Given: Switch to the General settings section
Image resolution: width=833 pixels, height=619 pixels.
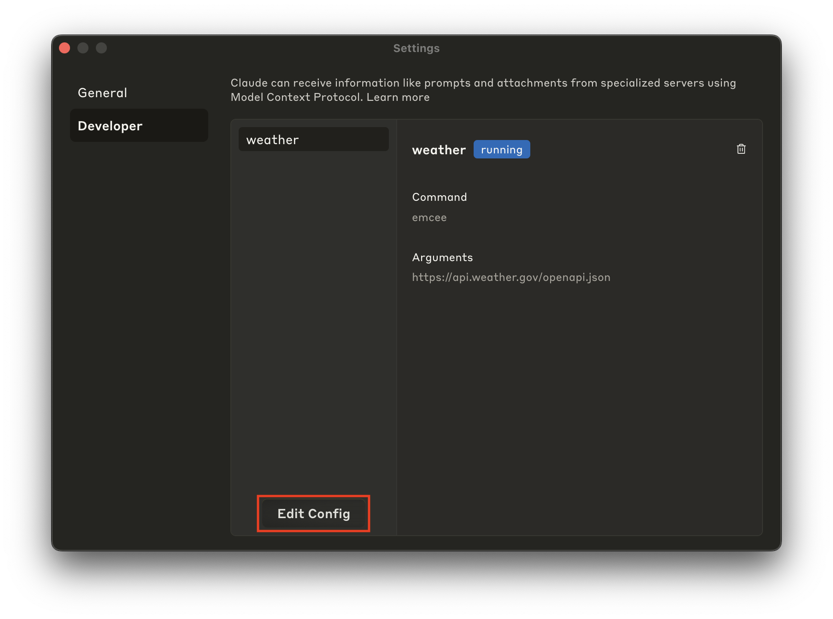Looking at the screenshot, I should (x=102, y=93).
